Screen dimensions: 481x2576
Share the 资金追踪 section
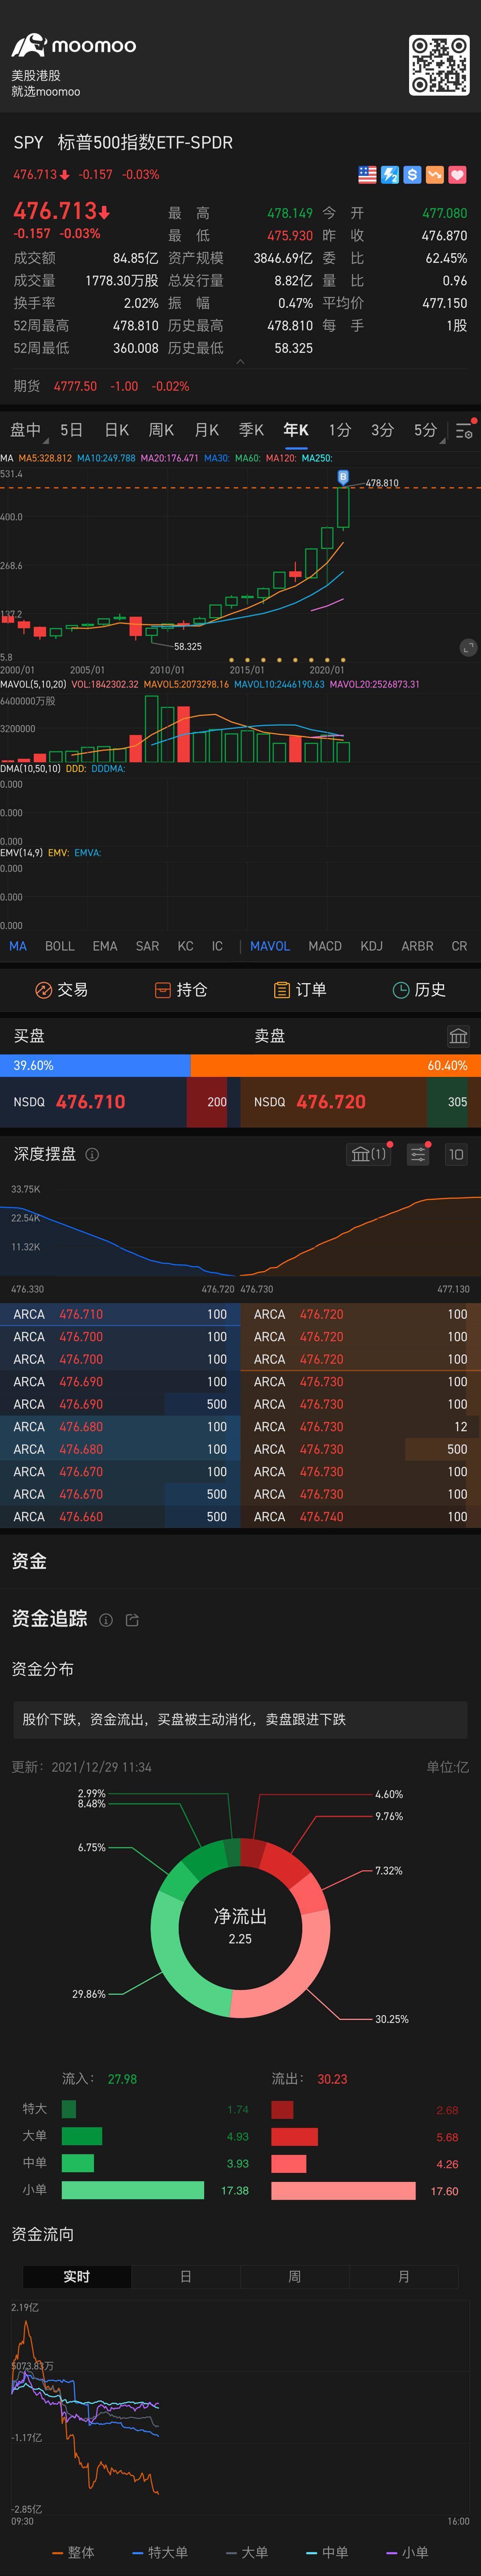[x=132, y=1620]
